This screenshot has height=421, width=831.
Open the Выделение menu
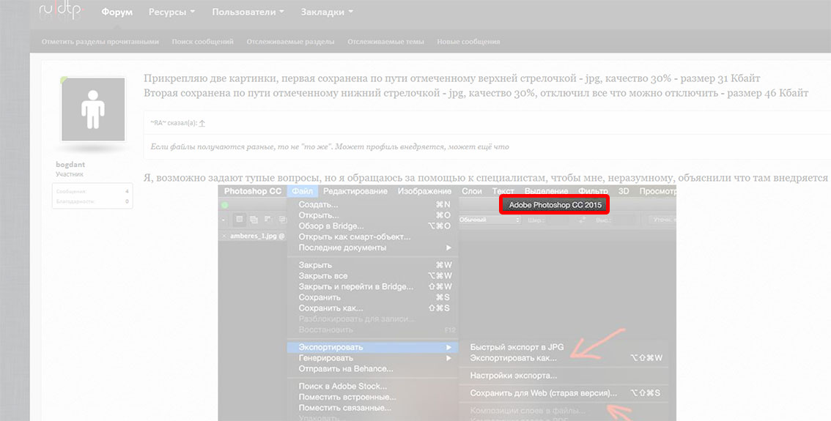(546, 191)
